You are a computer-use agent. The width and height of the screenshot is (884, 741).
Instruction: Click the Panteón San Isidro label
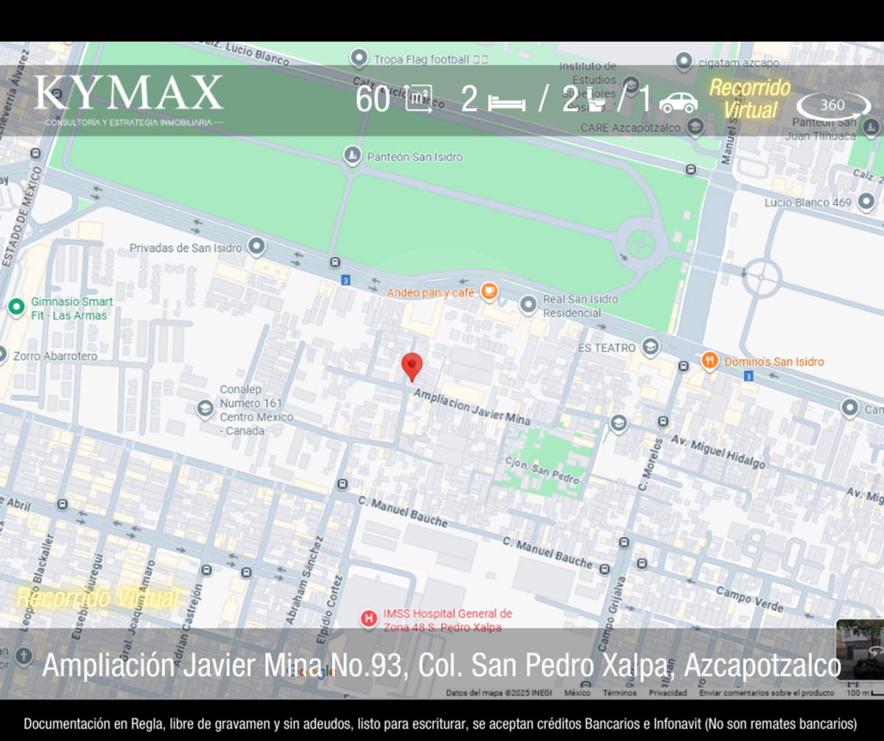415,157
